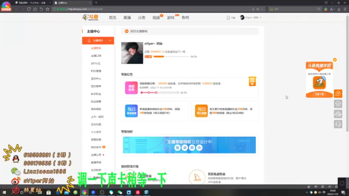Click the undo/restore closed tab icon

click(41, 9)
